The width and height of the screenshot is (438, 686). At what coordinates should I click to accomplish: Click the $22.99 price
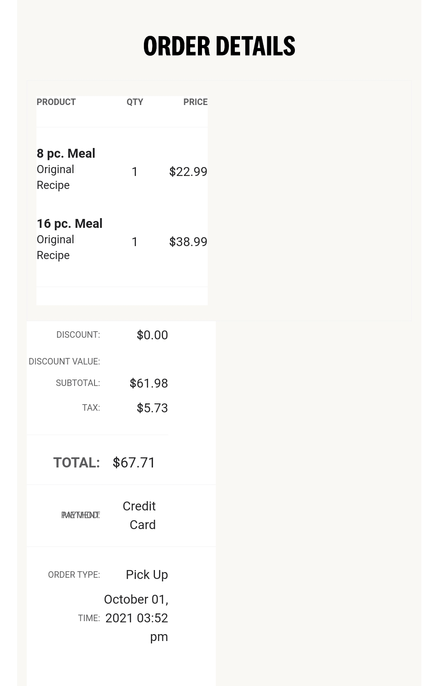188,172
